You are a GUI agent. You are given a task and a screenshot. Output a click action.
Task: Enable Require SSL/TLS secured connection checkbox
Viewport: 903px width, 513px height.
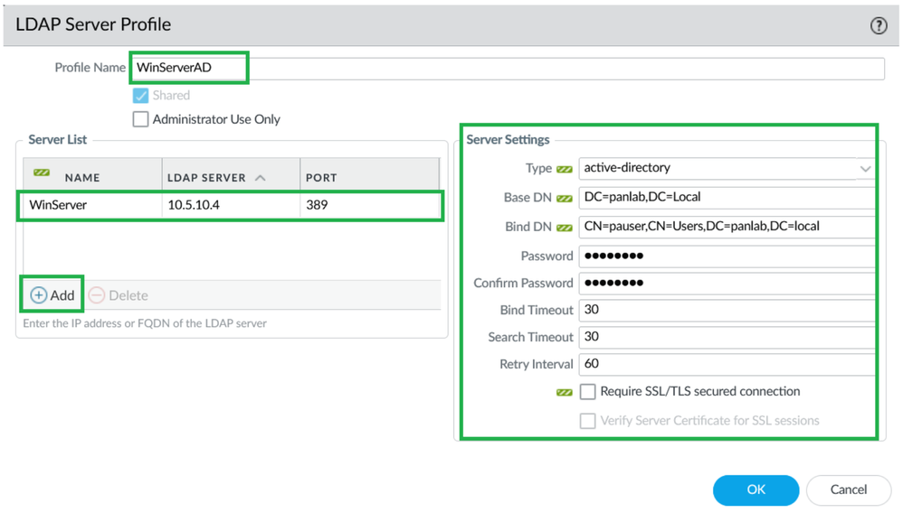(588, 392)
